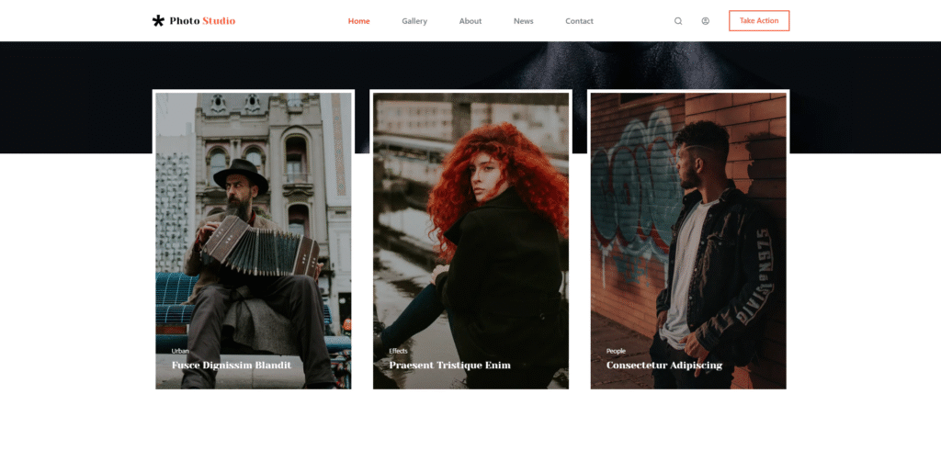This screenshot has width=941, height=450.
Task: Open the Praesent Tristique Enim title
Action: coord(449,366)
